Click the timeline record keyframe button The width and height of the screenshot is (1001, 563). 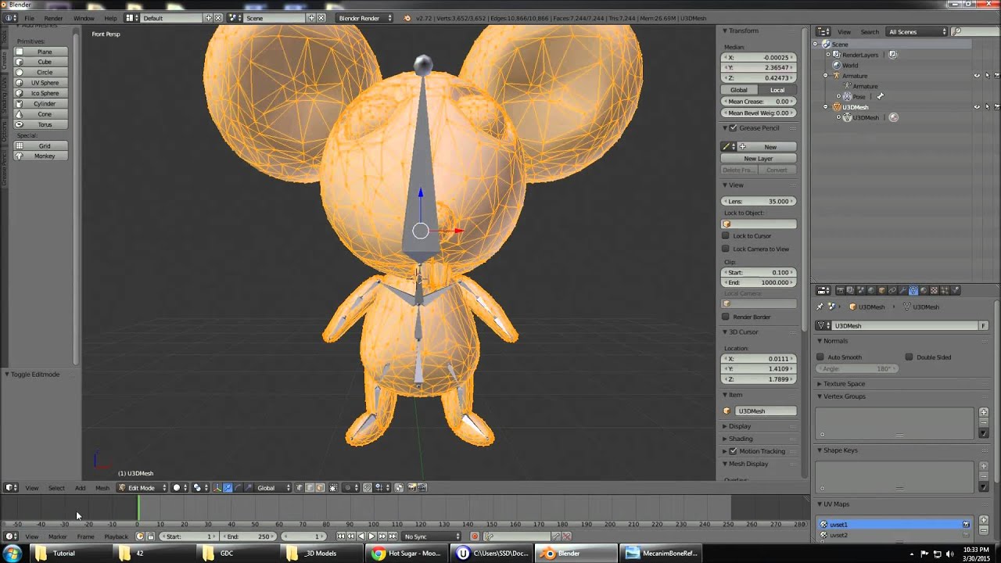click(475, 536)
